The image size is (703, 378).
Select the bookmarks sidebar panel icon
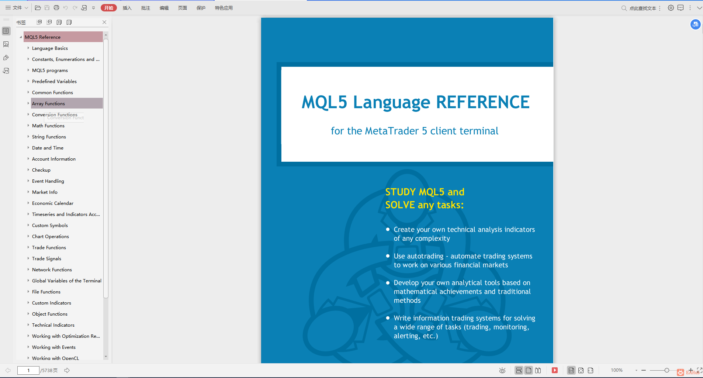6,31
